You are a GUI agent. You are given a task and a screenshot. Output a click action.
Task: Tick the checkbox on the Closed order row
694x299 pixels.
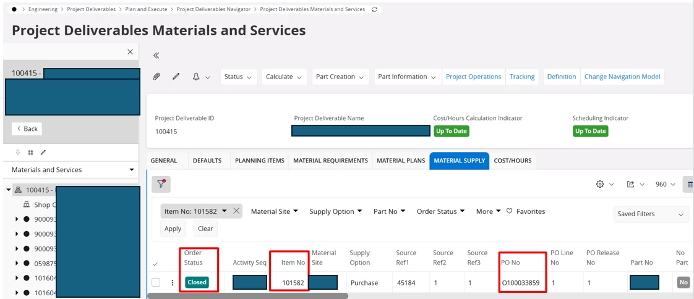tap(156, 282)
